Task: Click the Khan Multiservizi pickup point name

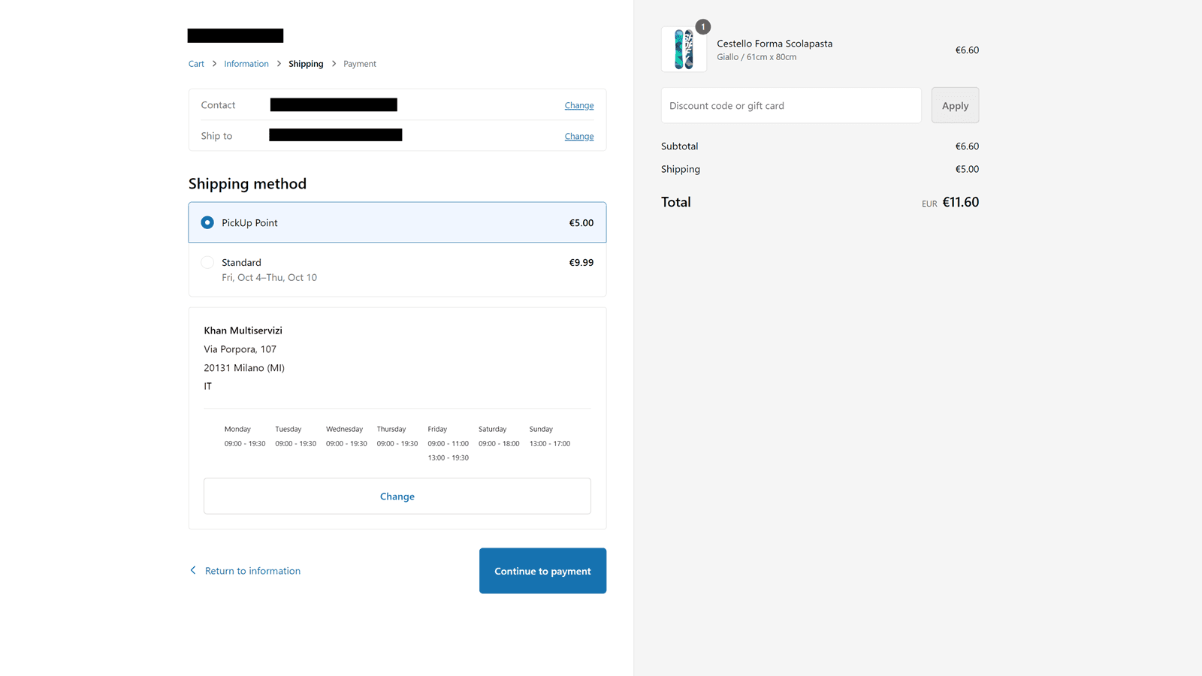Action: 243,330
